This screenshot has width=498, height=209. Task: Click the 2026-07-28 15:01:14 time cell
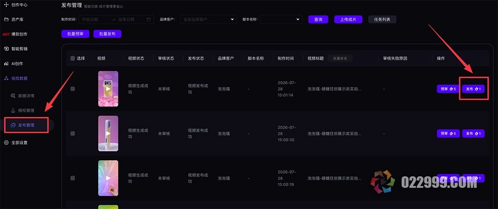tap(287, 89)
